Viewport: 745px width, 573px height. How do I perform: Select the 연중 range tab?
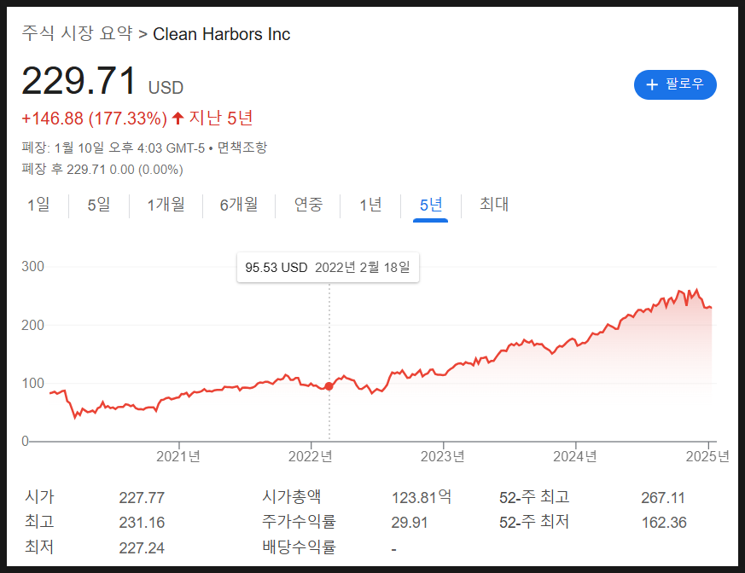pos(308,205)
